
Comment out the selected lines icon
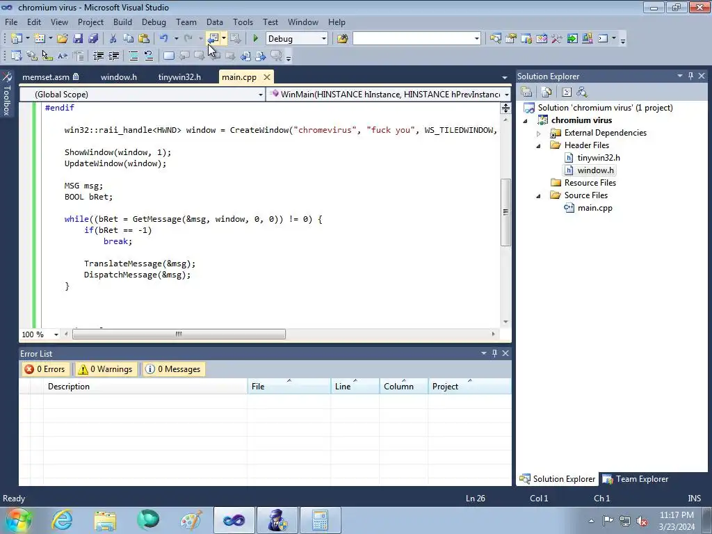[x=133, y=56]
